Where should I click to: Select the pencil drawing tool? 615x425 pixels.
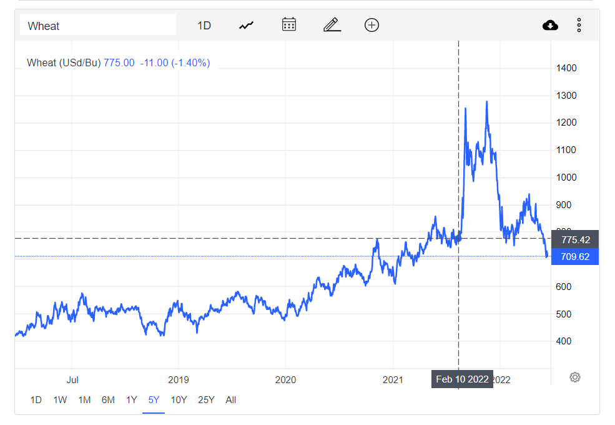[x=331, y=25]
